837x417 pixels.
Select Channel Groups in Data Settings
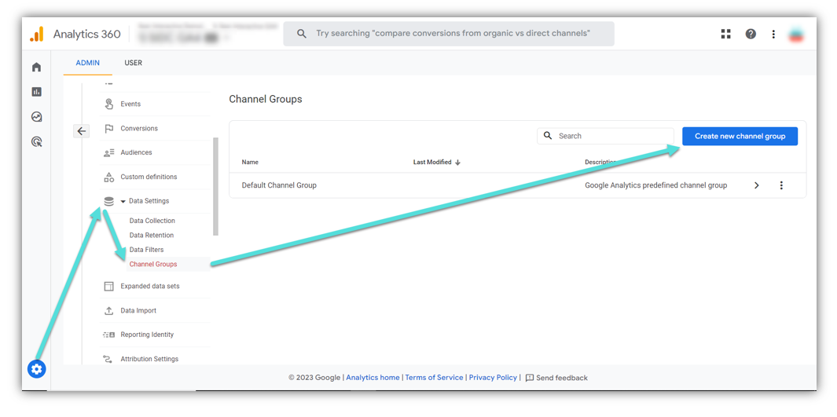click(x=153, y=265)
